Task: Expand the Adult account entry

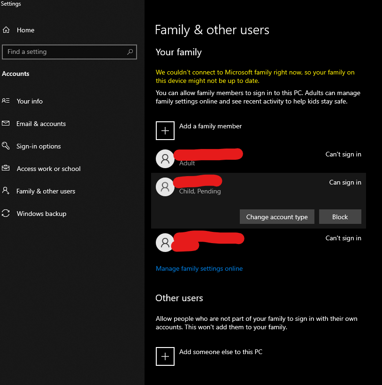Action: 259,159
